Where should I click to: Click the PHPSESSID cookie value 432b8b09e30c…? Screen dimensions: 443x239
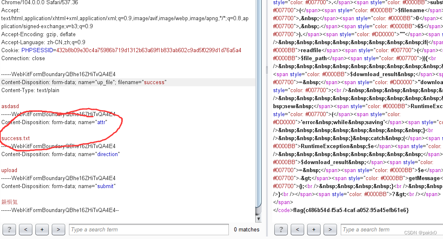(x=149, y=50)
